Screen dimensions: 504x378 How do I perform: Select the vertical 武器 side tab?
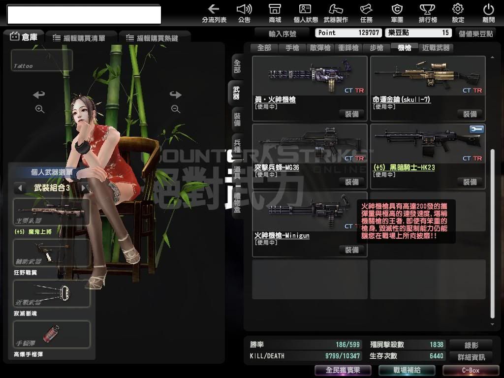[236, 93]
